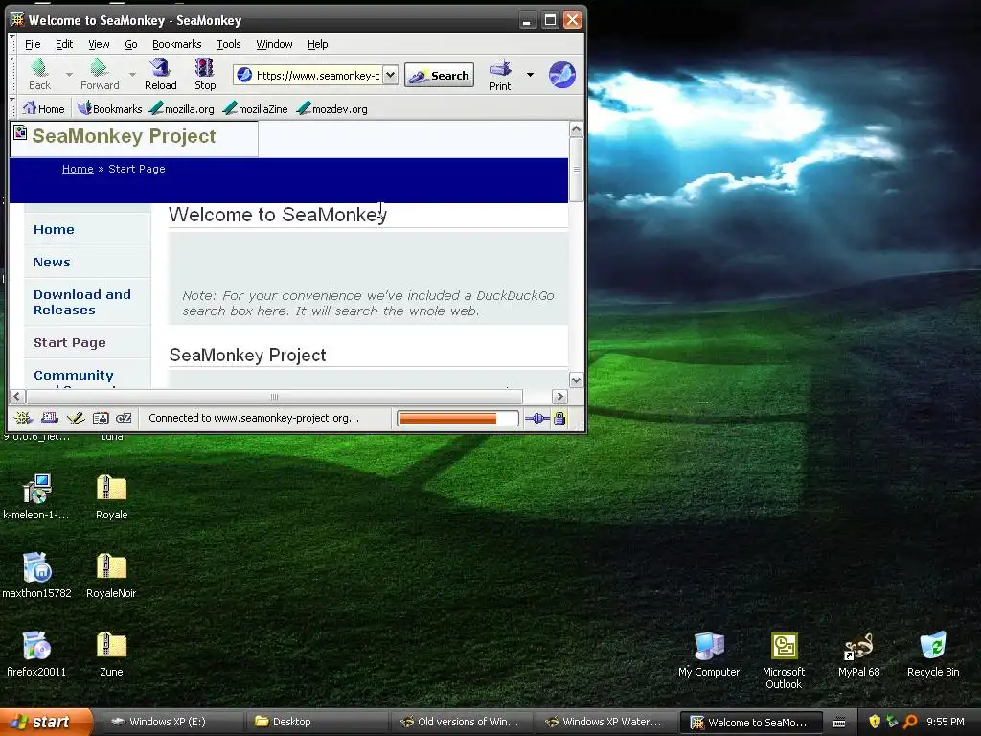Collapse the navigation toolbar grippy handle
Viewport: 981px width, 736px height.
pos(11,75)
